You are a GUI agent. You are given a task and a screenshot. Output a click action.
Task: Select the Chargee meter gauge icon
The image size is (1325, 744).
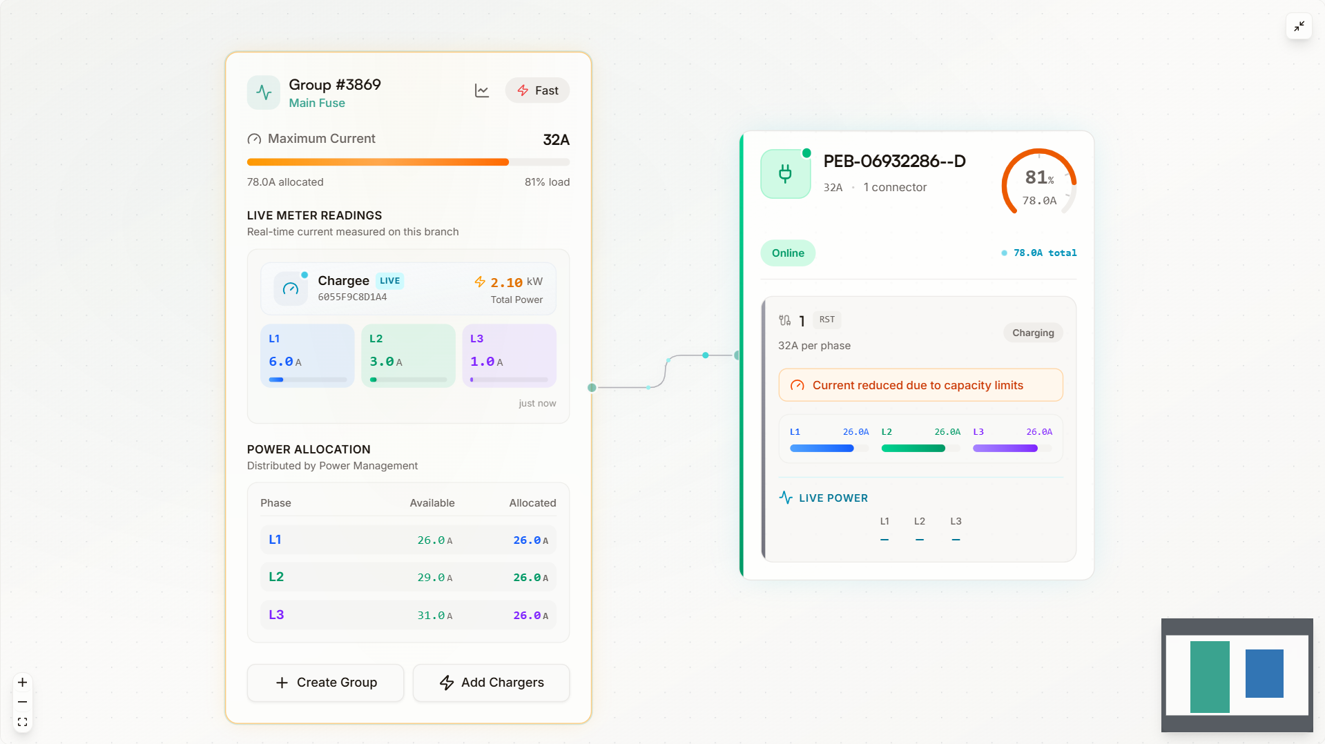pos(290,288)
